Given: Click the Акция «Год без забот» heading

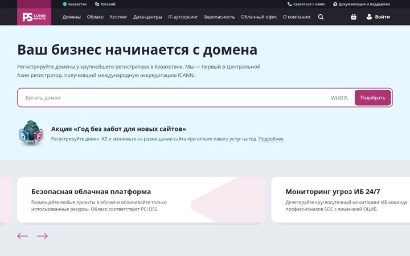Looking at the screenshot, I should click(118, 129).
